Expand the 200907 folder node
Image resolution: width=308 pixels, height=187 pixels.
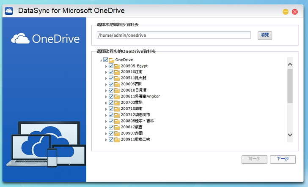(106, 133)
